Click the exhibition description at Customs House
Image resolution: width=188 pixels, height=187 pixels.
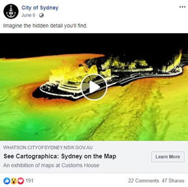[x=51, y=165]
